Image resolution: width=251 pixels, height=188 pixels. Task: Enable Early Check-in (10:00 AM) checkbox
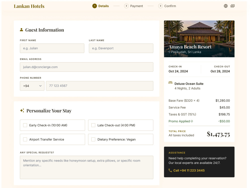click(25, 125)
